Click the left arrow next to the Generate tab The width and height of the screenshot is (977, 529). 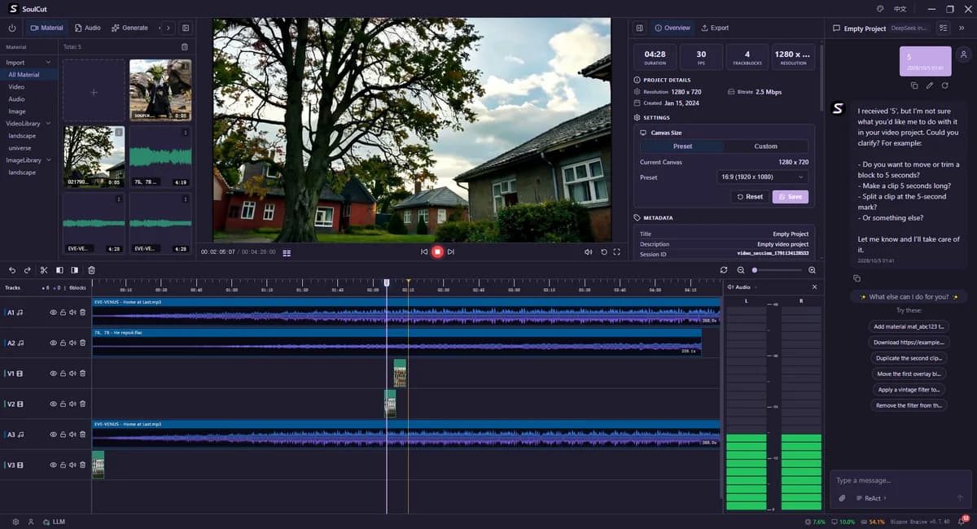point(159,28)
